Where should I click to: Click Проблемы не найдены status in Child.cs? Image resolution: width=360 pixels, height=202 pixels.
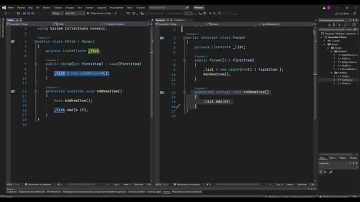pyautogui.click(x=38, y=185)
